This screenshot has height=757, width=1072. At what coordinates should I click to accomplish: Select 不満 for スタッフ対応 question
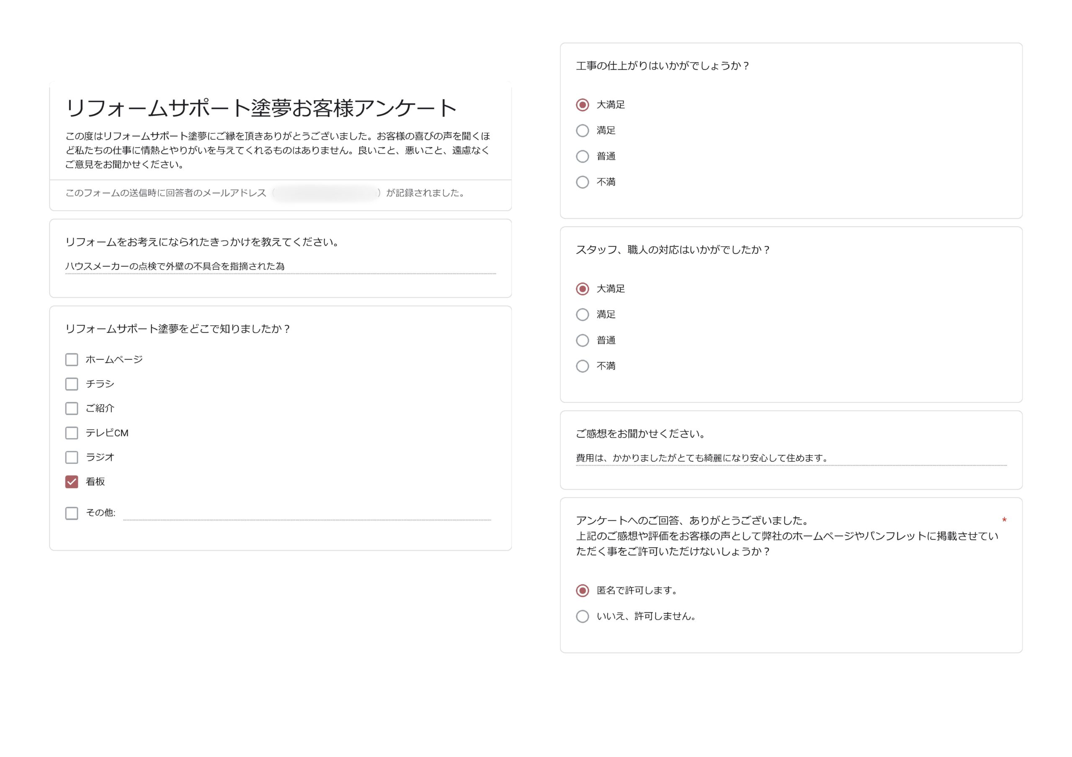pyautogui.click(x=582, y=366)
